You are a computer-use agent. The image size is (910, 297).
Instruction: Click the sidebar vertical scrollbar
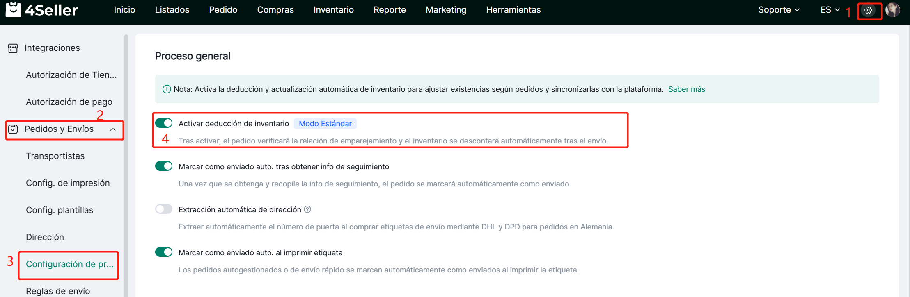(126, 164)
